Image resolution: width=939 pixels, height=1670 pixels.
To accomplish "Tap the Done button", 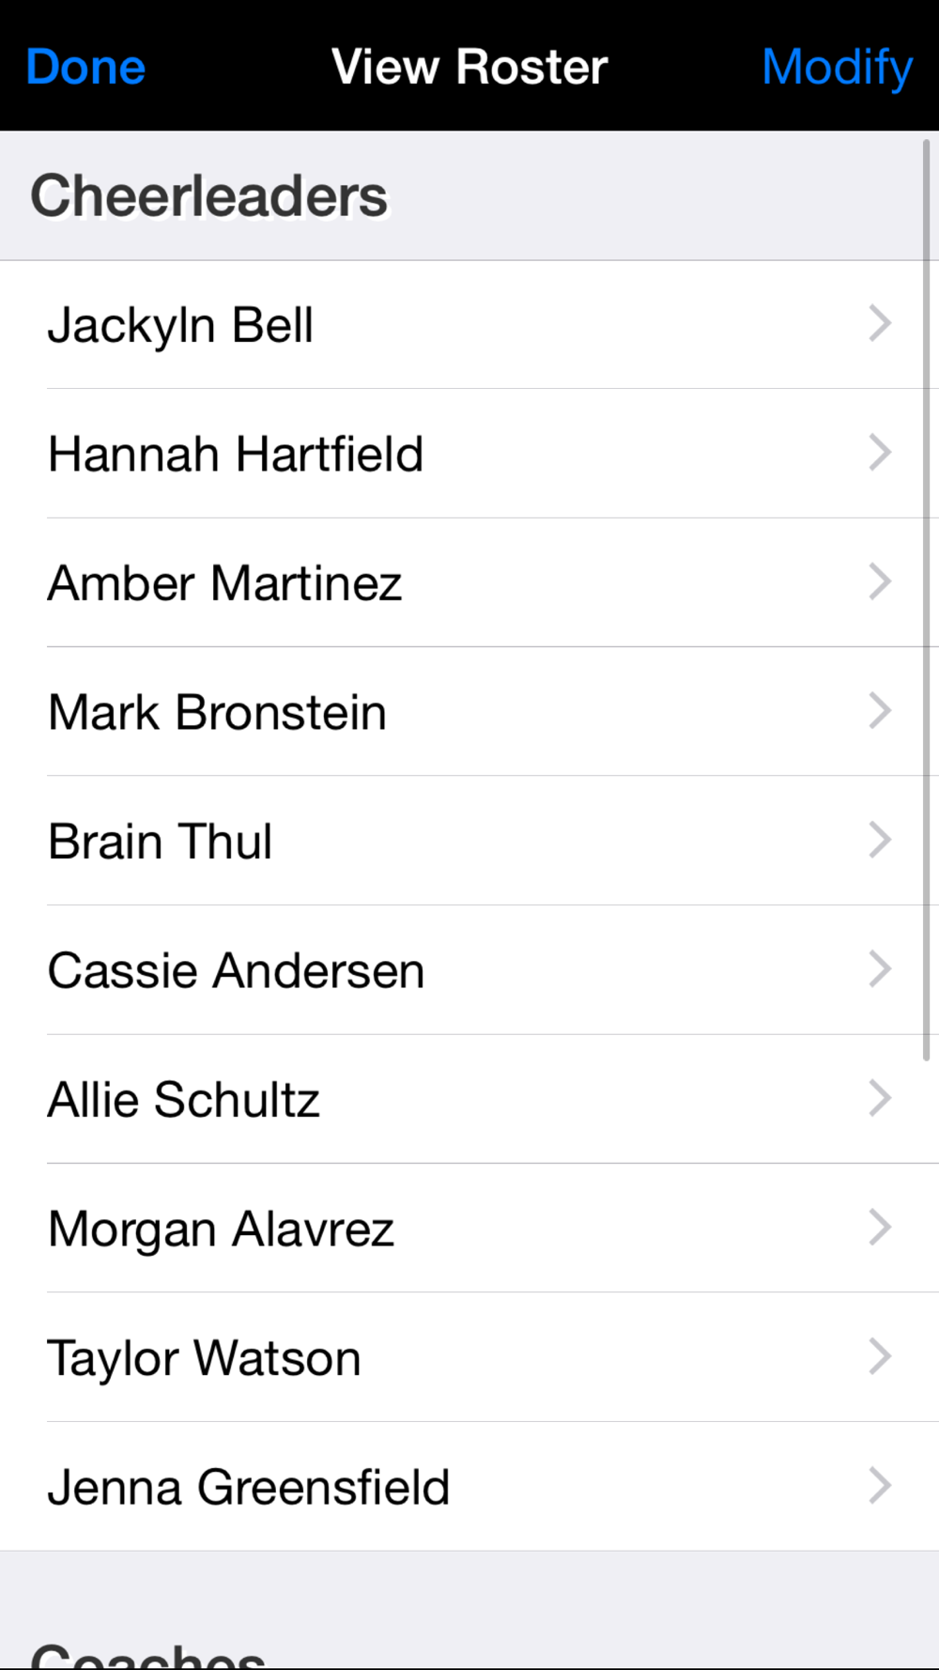I will pos(85,68).
